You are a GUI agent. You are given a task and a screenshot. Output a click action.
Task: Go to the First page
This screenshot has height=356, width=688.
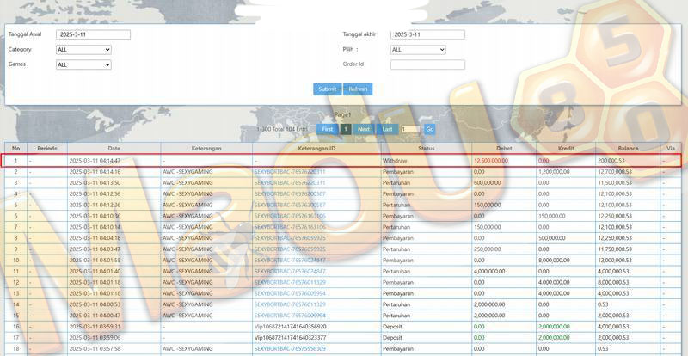coord(328,129)
